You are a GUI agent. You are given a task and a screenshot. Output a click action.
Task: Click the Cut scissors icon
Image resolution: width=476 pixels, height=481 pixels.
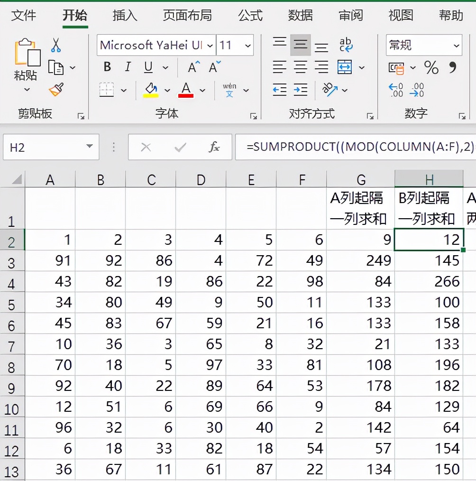click(x=56, y=45)
